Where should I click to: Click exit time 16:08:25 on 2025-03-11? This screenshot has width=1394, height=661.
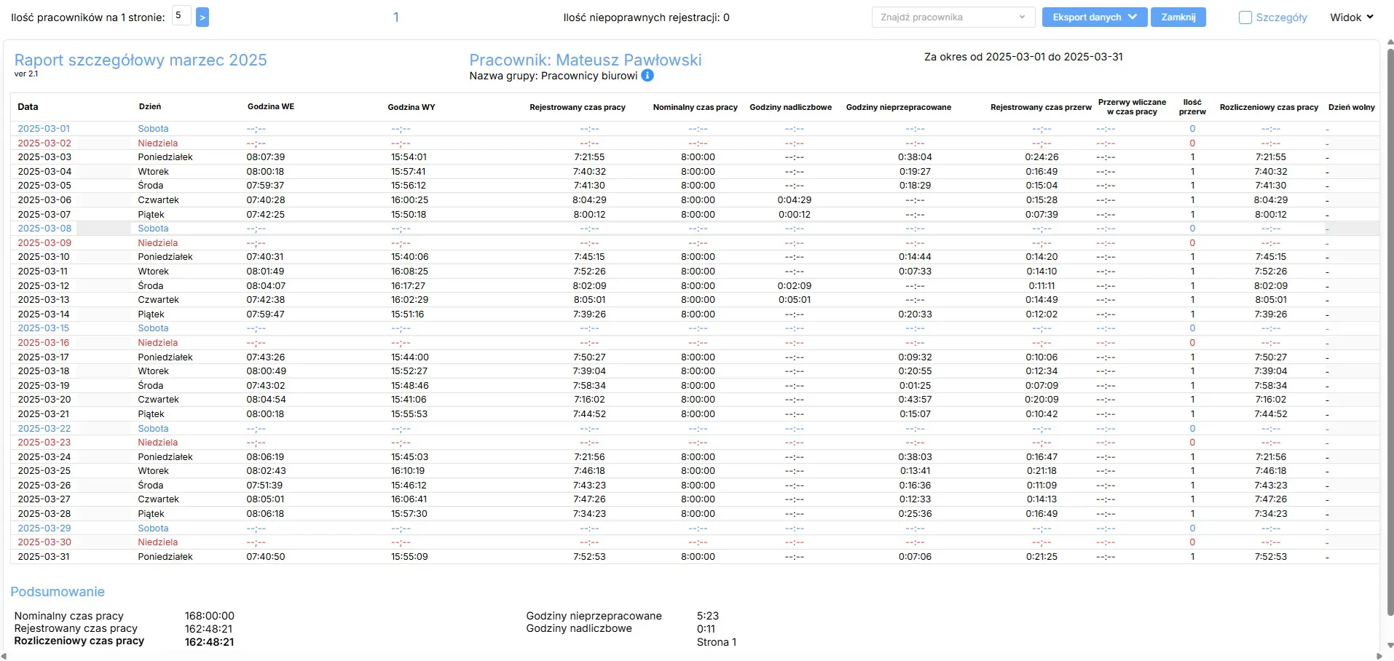click(409, 272)
